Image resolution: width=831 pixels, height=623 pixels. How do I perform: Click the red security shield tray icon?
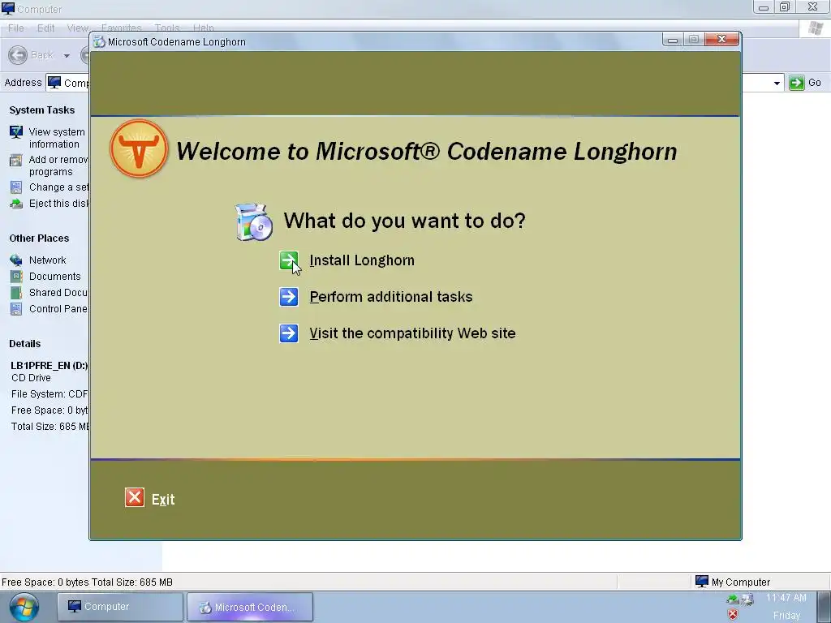click(733, 615)
